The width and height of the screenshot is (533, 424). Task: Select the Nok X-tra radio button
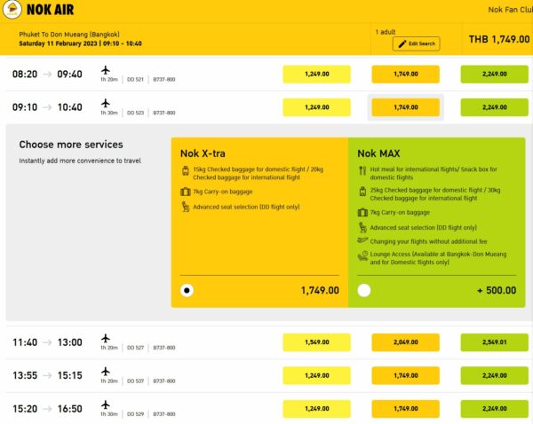[187, 291]
